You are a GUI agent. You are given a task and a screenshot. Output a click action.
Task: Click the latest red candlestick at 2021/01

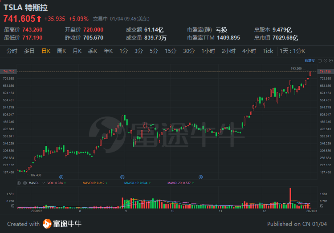point(310,73)
